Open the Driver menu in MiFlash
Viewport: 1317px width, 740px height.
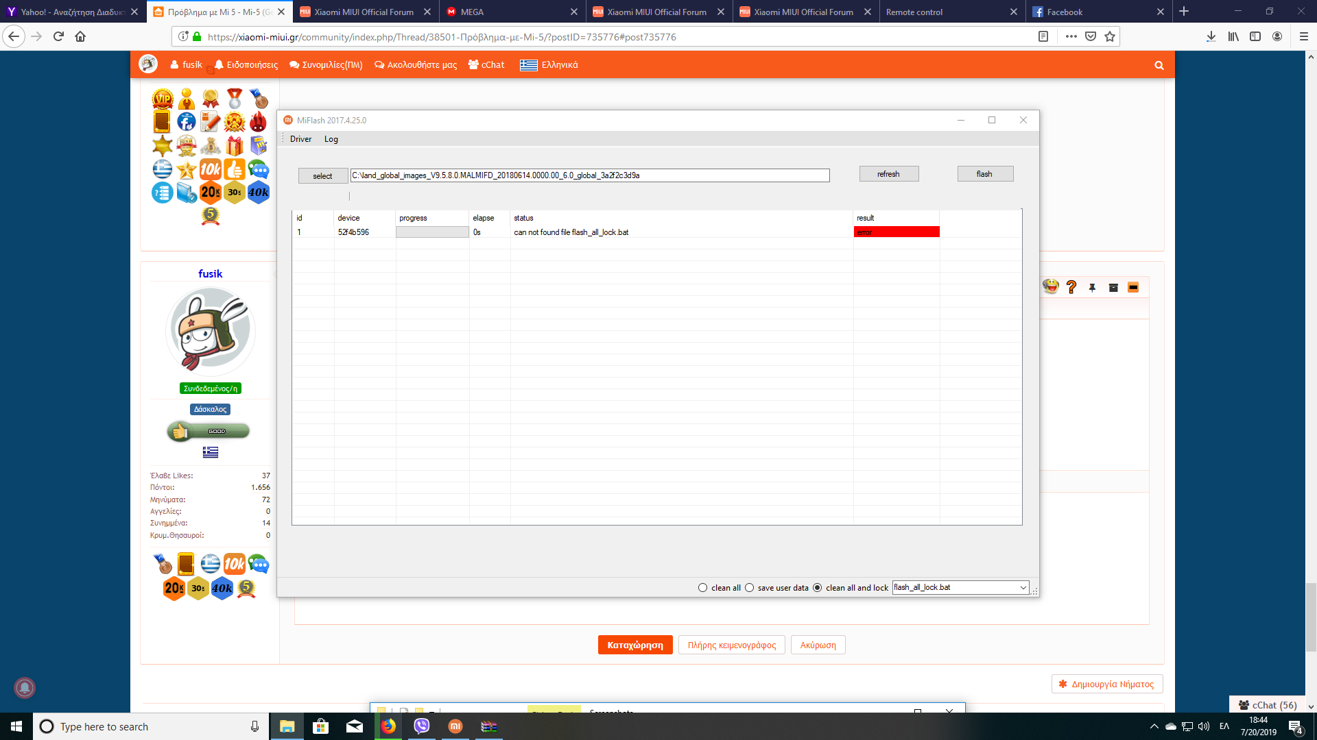[300, 139]
